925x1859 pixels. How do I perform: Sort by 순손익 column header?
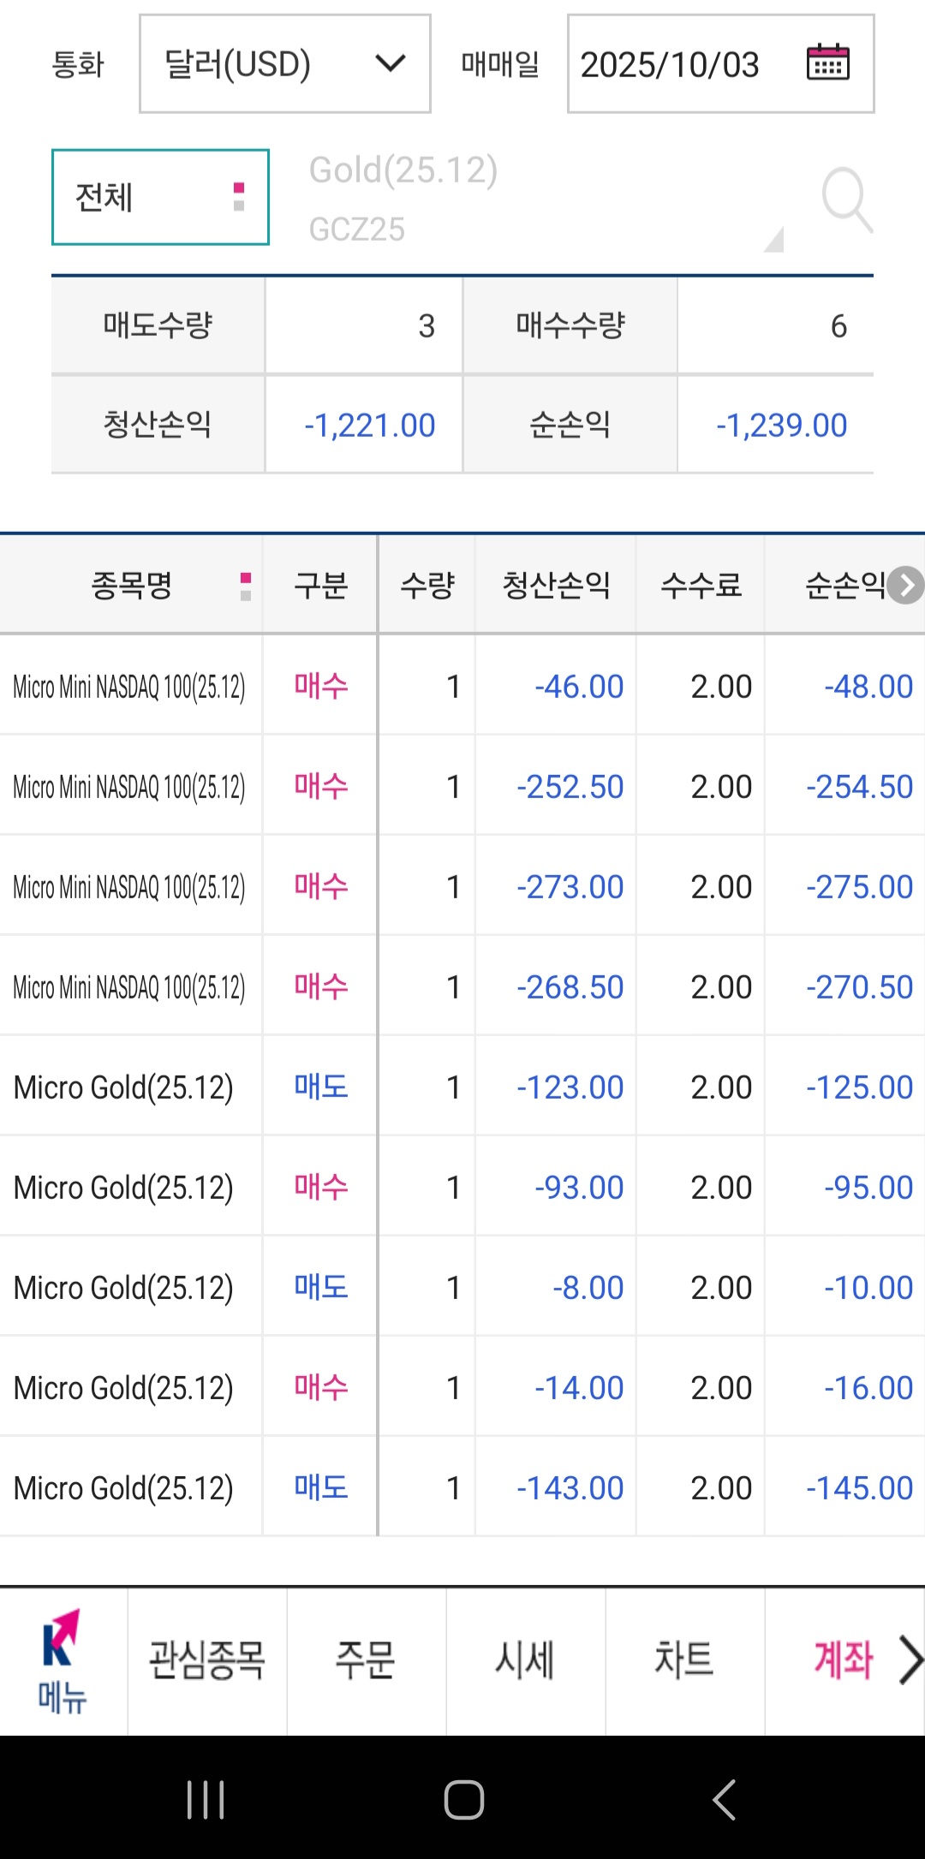tap(844, 586)
